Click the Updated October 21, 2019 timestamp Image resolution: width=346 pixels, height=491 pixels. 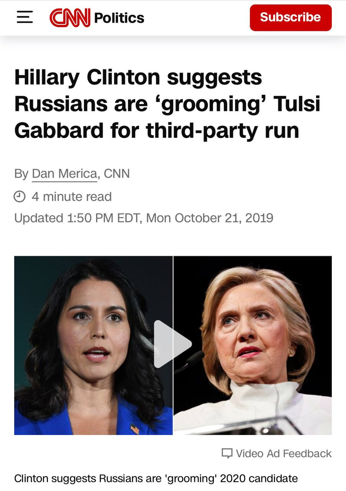[x=144, y=218]
